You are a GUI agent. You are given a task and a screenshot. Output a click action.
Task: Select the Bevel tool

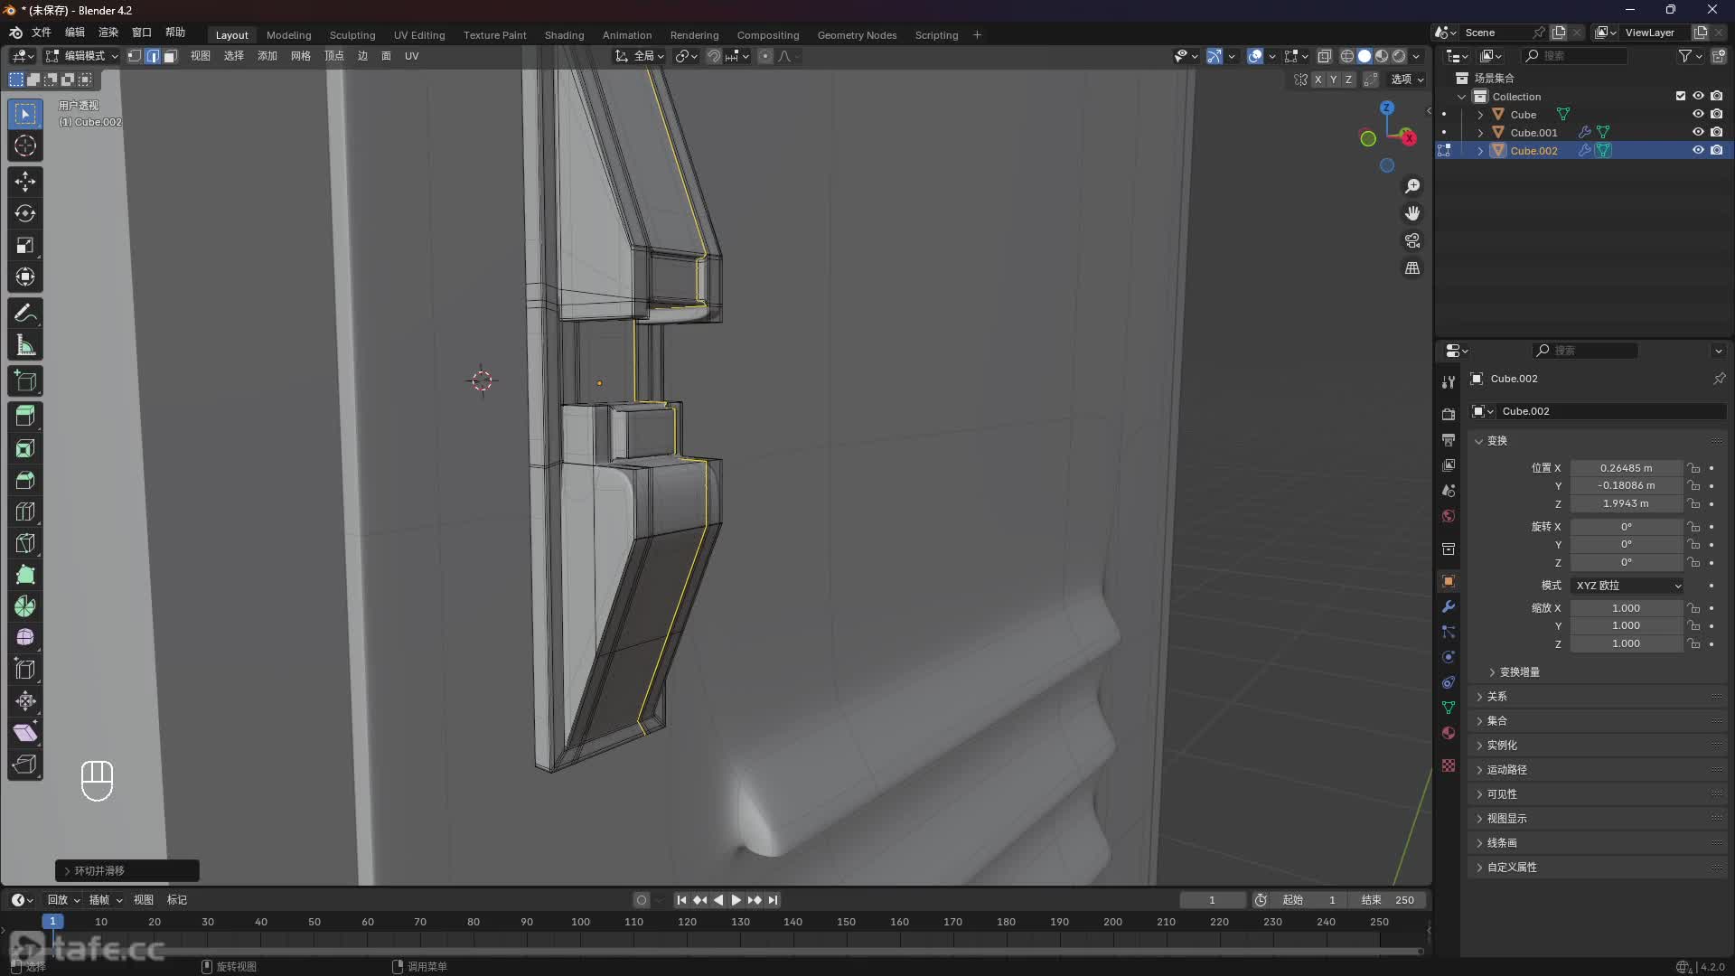coord(25,480)
